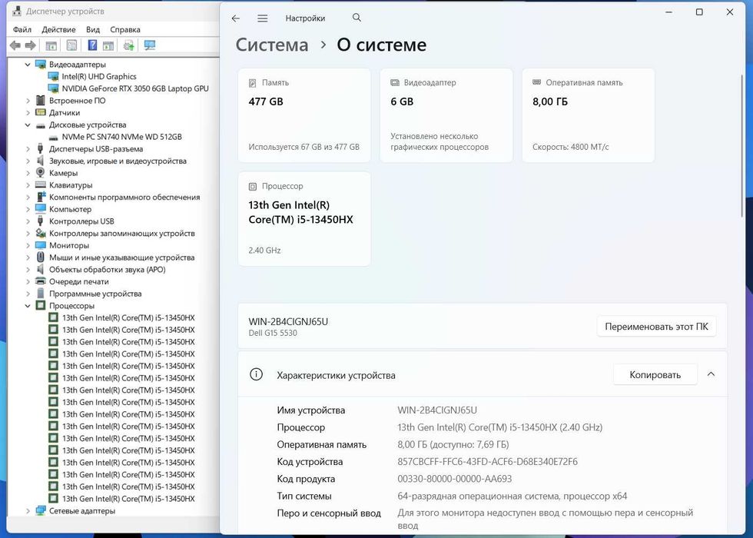The height and width of the screenshot is (538, 753).
Task: Click the 8,00 ГБ (доступно: 7,69 ГБ) value
Action: [453, 445]
